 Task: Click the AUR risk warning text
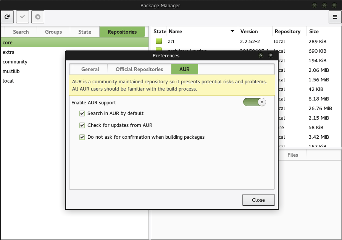click(169, 85)
